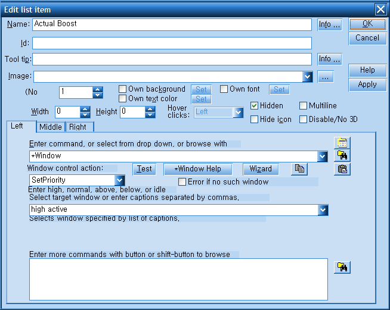Open the SetPriority action dropdown

tap(119, 180)
